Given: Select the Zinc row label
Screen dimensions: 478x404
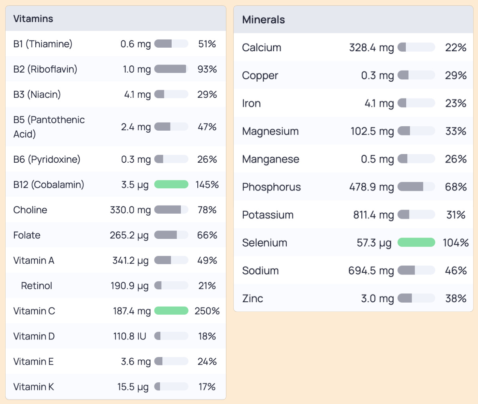Looking at the screenshot, I should click(x=252, y=299).
